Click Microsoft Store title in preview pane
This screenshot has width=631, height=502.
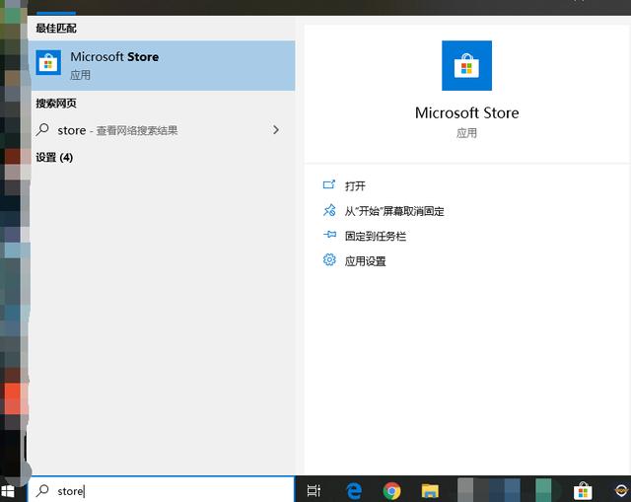466,112
